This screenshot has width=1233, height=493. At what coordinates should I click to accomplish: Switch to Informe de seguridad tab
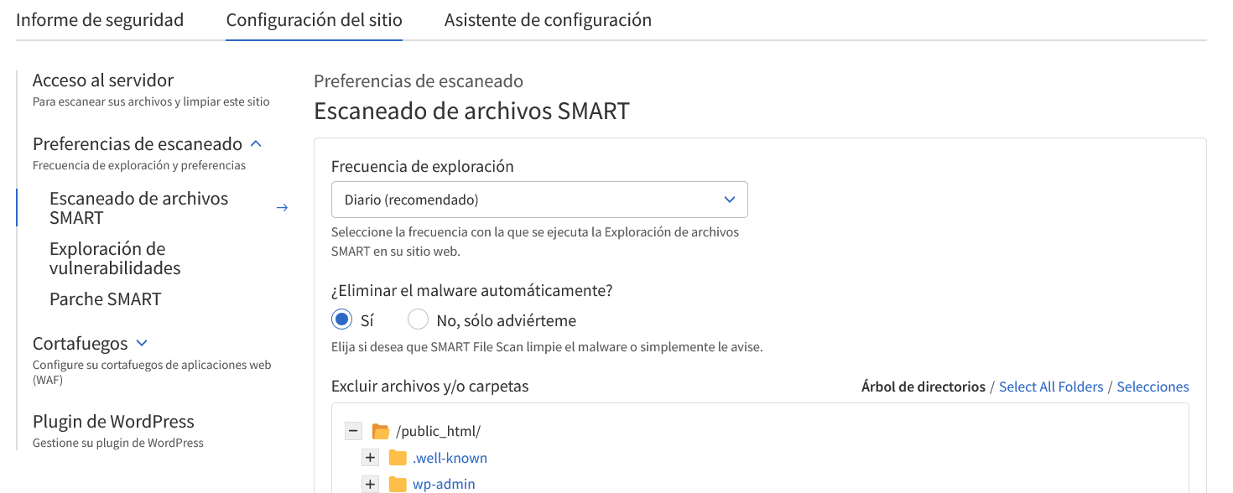click(100, 20)
